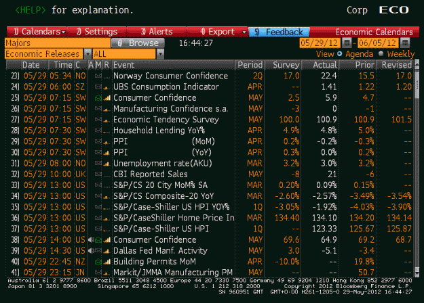Click the scrollbar down arrow

tap(417, 274)
